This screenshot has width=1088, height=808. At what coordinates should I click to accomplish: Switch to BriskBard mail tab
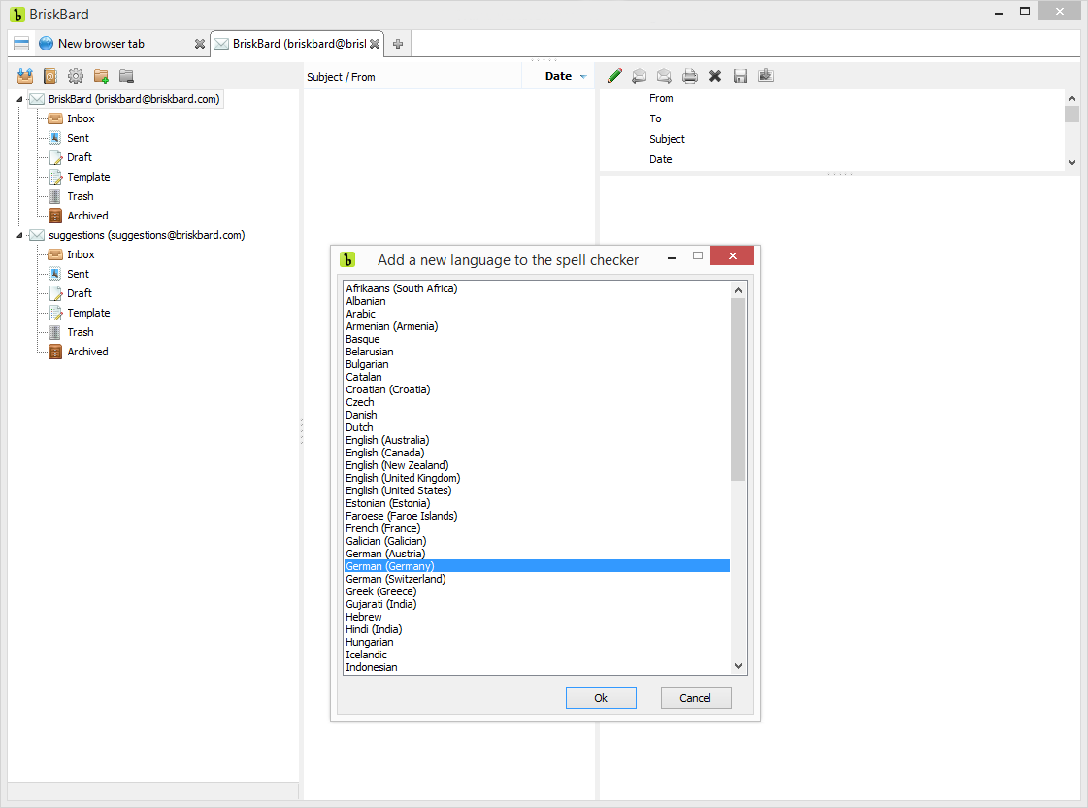(x=299, y=44)
